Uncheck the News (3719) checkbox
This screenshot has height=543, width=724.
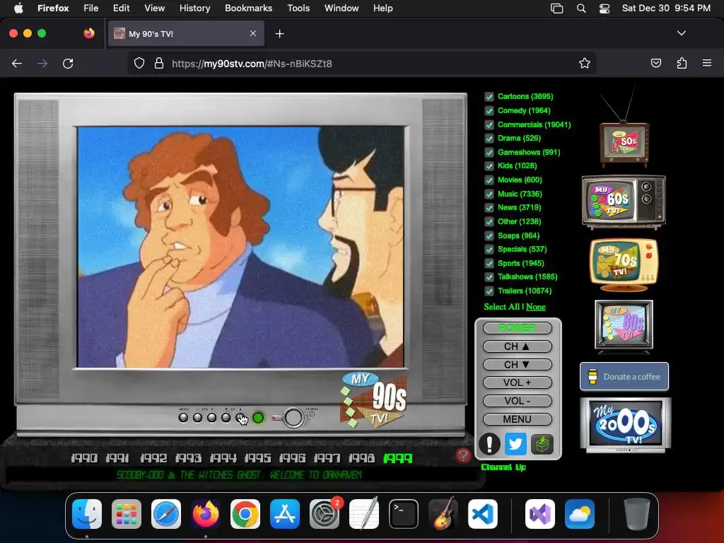pos(489,208)
